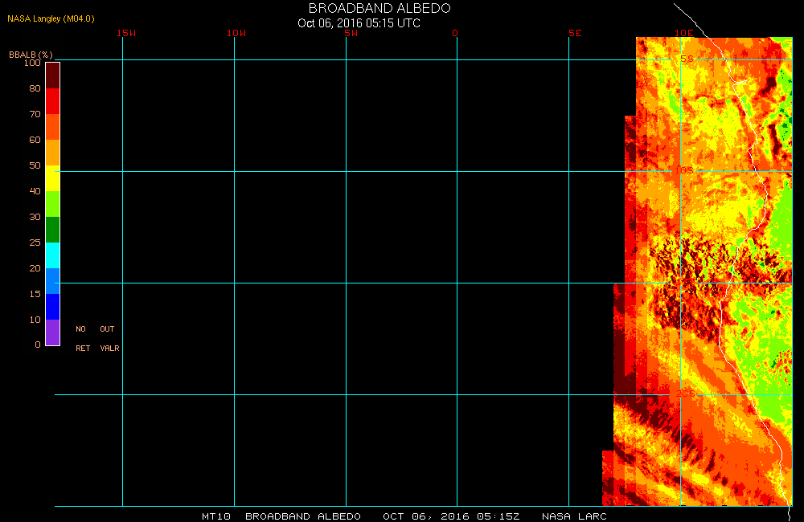Click the BROADBAND ALBEDO title at top
This screenshot has width=804, height=522.
point(379,8)
